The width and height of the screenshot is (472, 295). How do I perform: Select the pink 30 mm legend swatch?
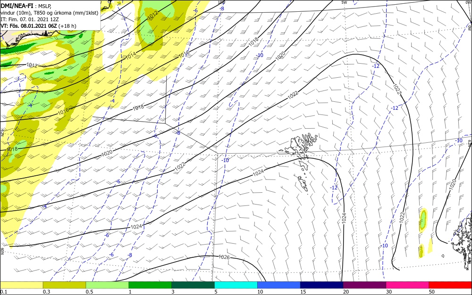(x=408, y=285)
